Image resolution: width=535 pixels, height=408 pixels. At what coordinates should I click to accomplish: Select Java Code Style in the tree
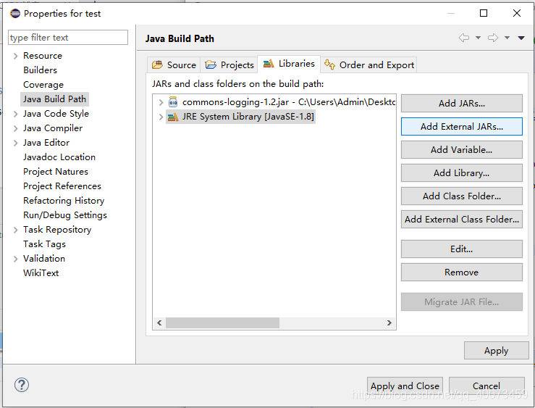pos(56,114)
